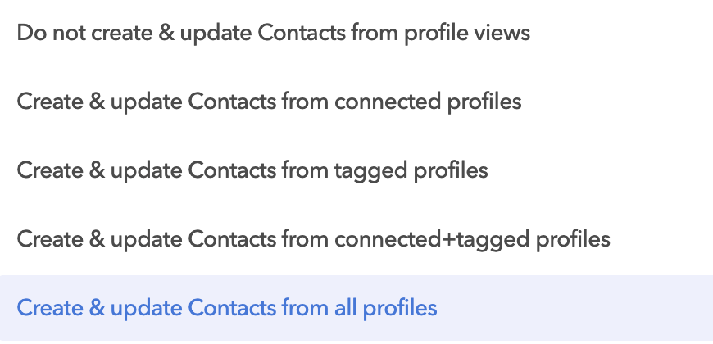Viewport: 713px width, 344px height.
Task: Click highlighted 'from all profiles' option
Action: point(356,308)
